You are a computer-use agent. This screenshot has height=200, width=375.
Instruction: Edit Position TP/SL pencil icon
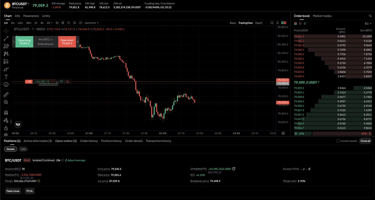309,169
